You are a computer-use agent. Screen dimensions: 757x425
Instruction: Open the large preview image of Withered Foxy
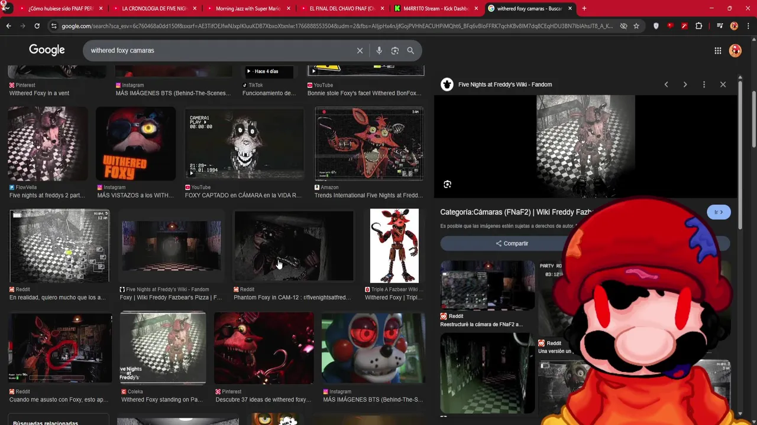[x=585, y=146]
